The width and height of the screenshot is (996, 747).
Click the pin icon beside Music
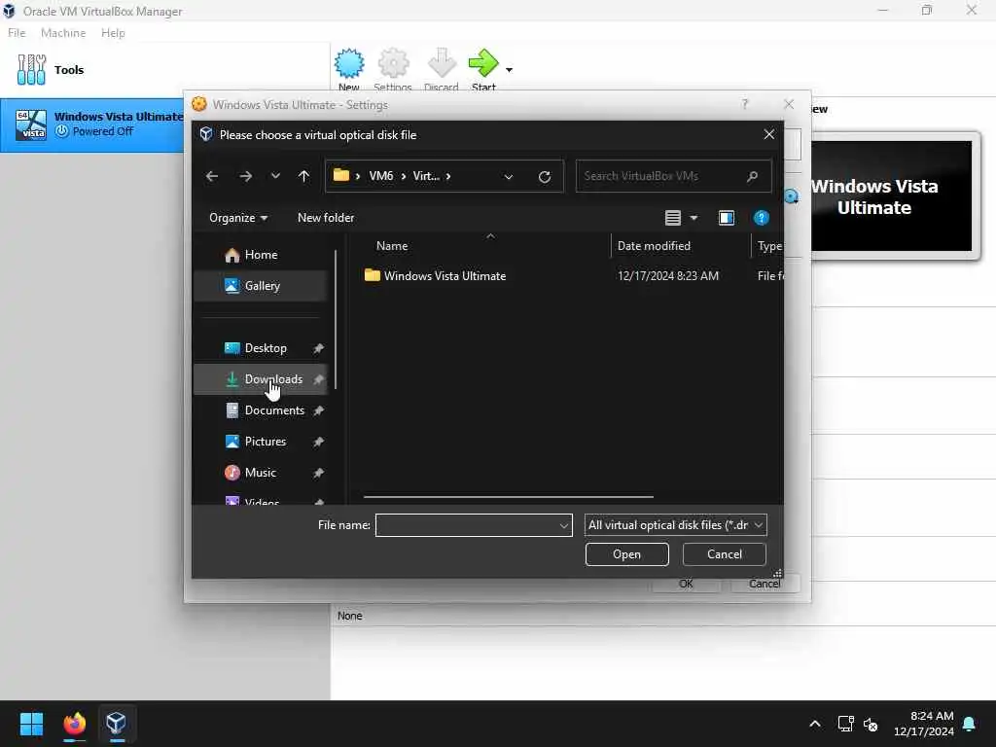[x=319, y=473]
